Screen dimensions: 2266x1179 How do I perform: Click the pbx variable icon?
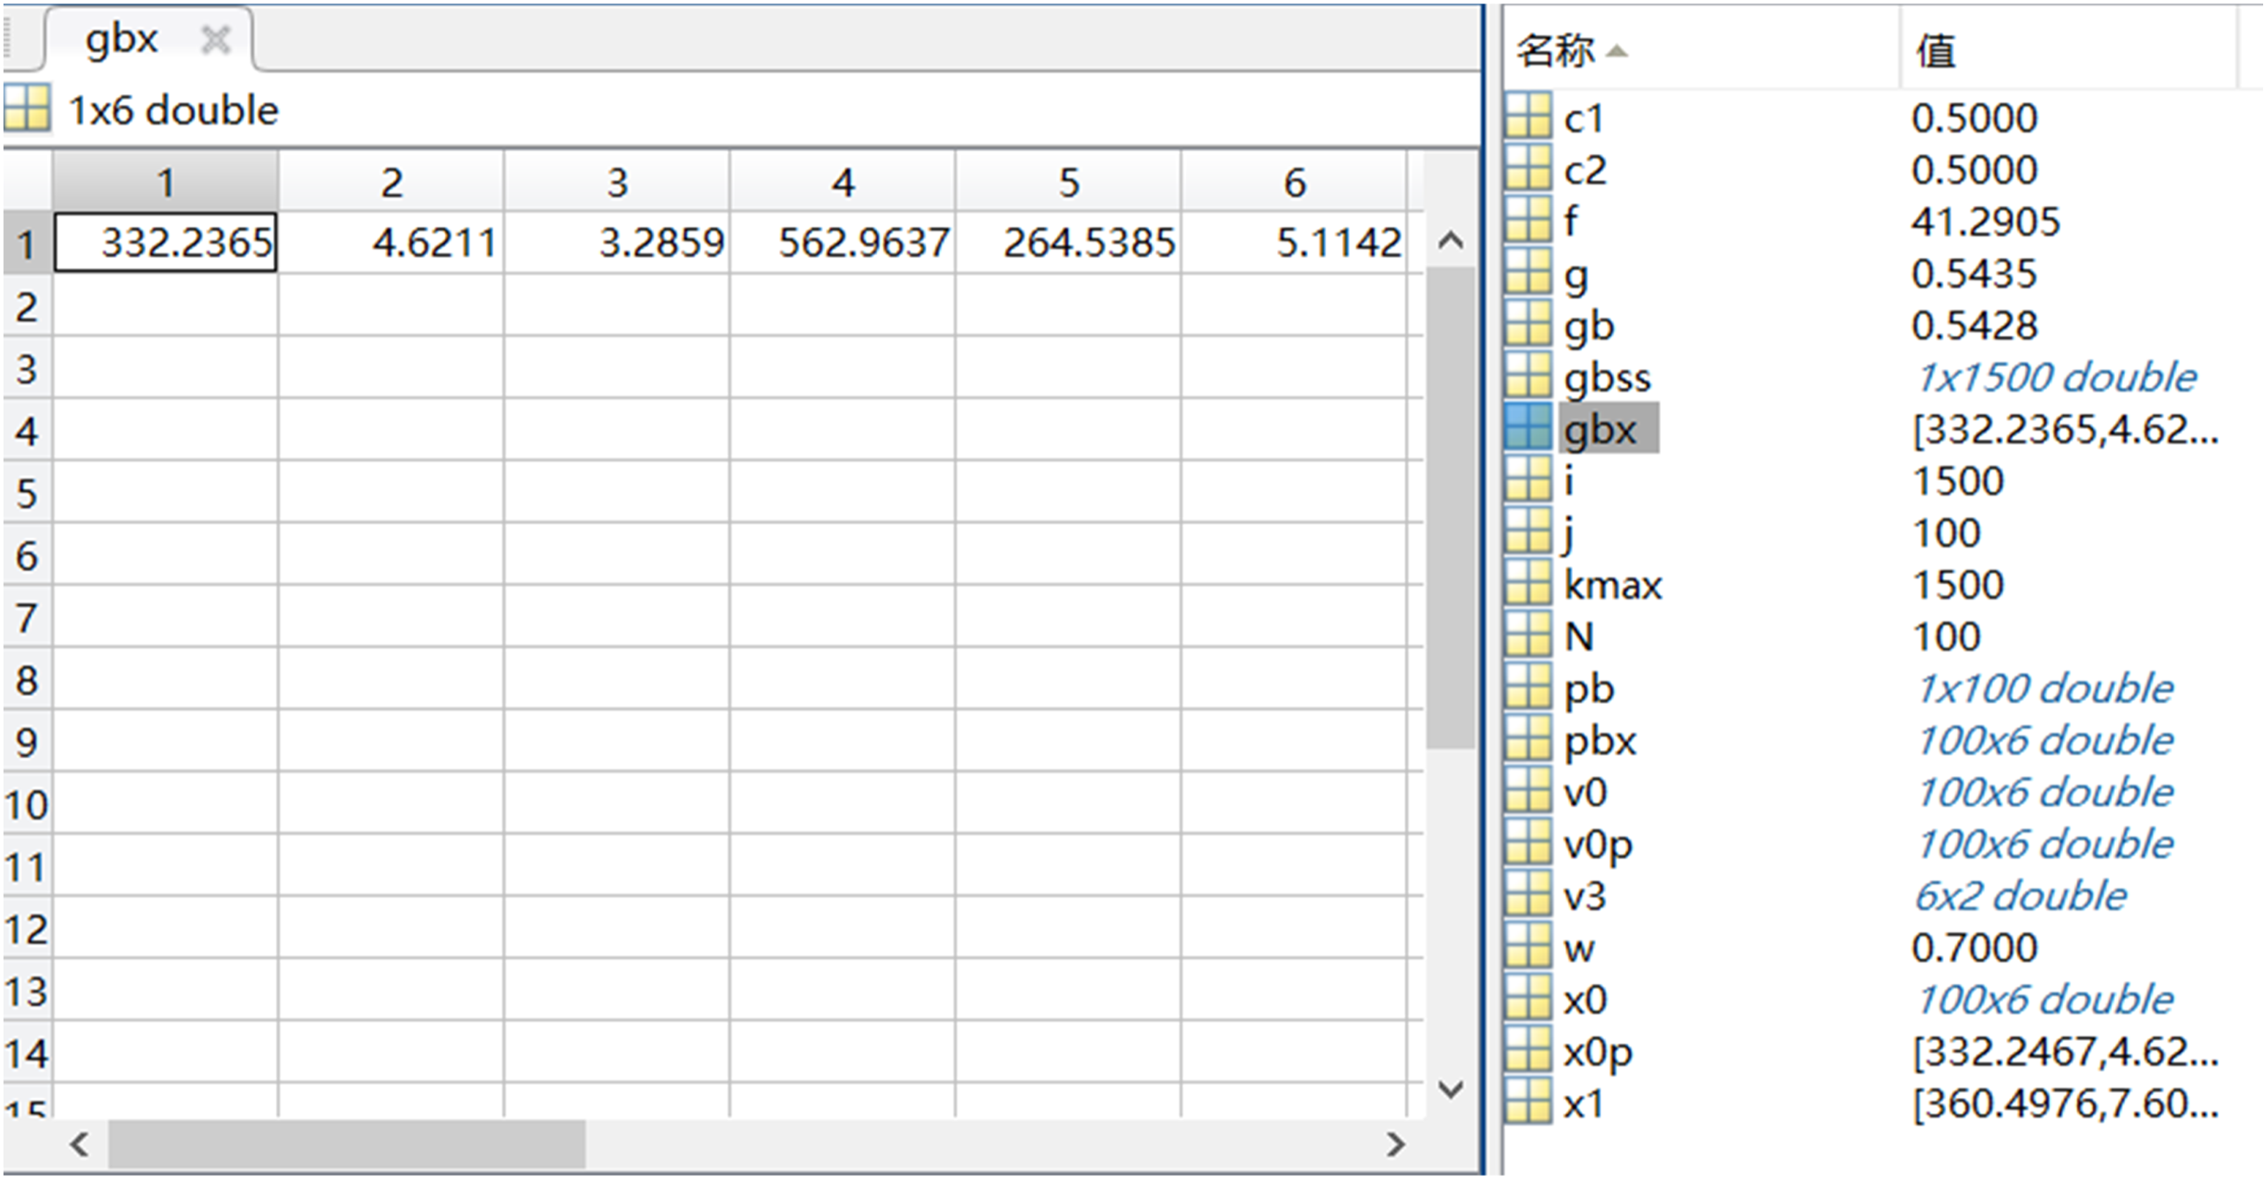(1528, 738)
